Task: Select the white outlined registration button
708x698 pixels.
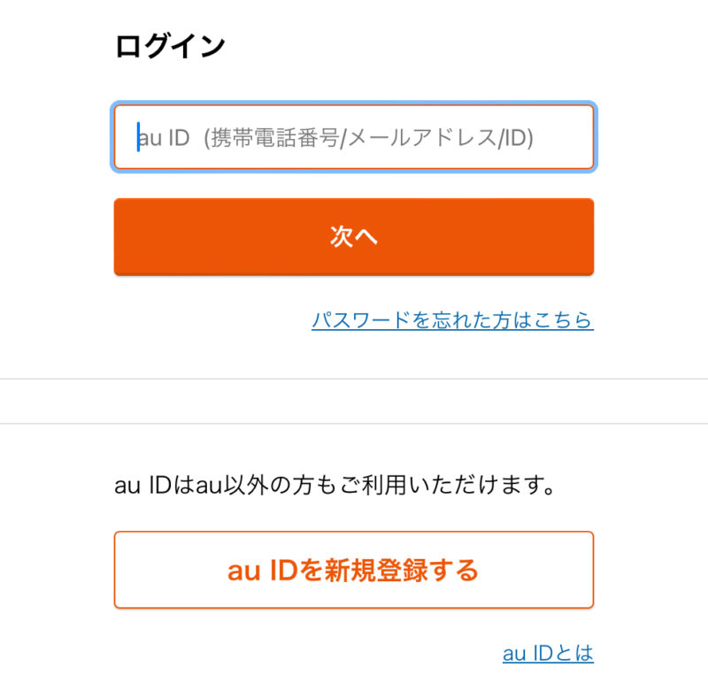Action: coord(354,570)
